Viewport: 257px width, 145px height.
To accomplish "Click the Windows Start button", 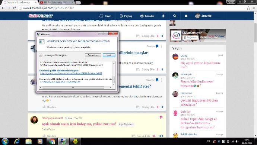I will [5, 141].
